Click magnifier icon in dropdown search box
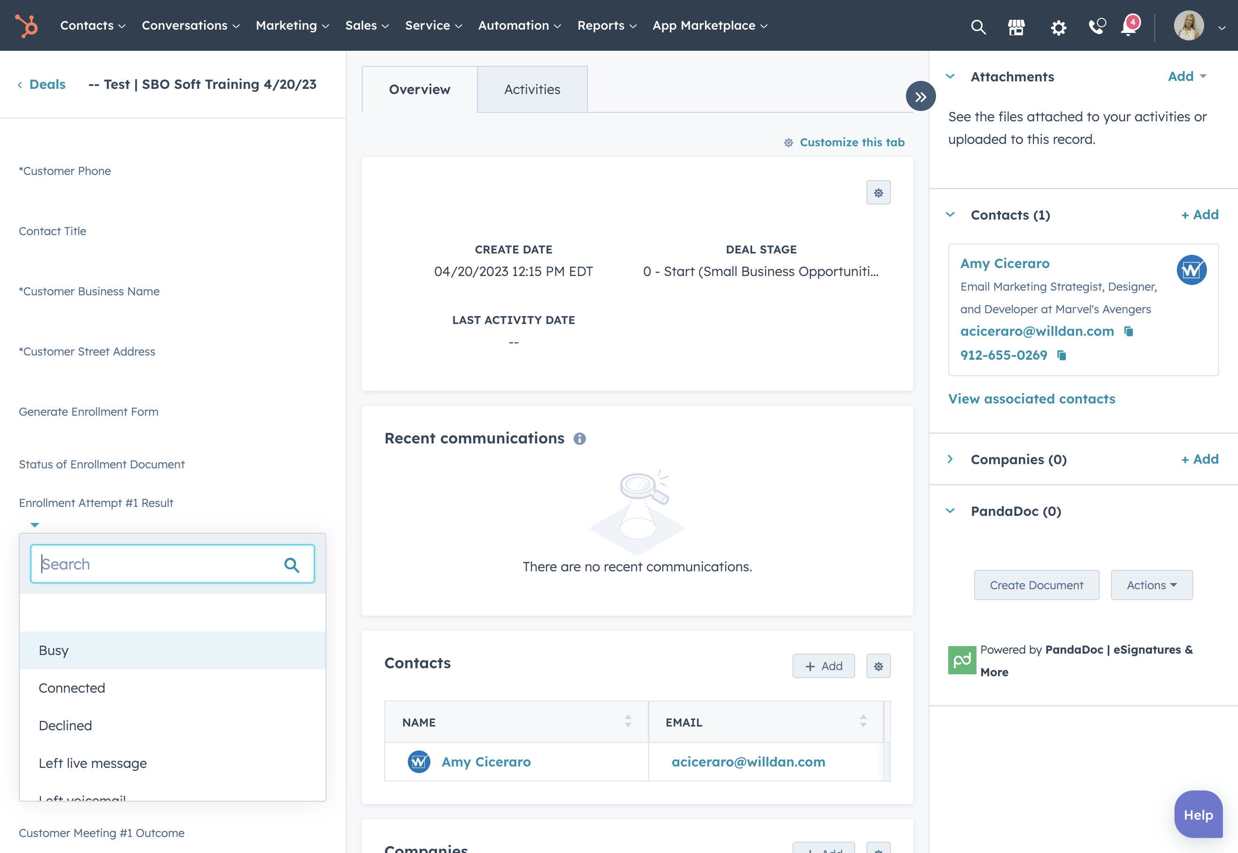 [x=291, y=564]
